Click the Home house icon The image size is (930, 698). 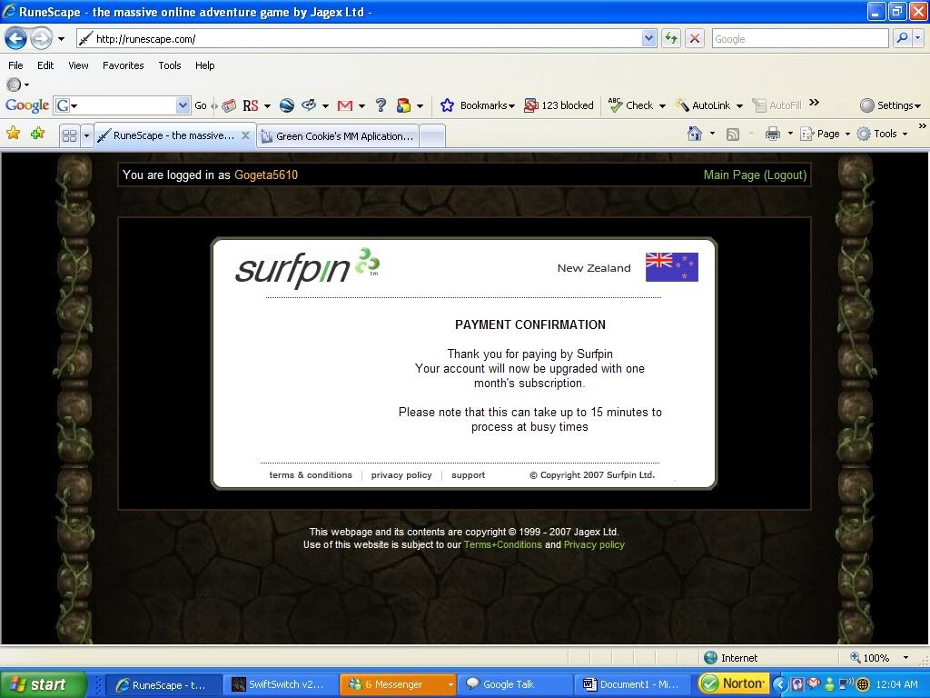coord(695,134)
